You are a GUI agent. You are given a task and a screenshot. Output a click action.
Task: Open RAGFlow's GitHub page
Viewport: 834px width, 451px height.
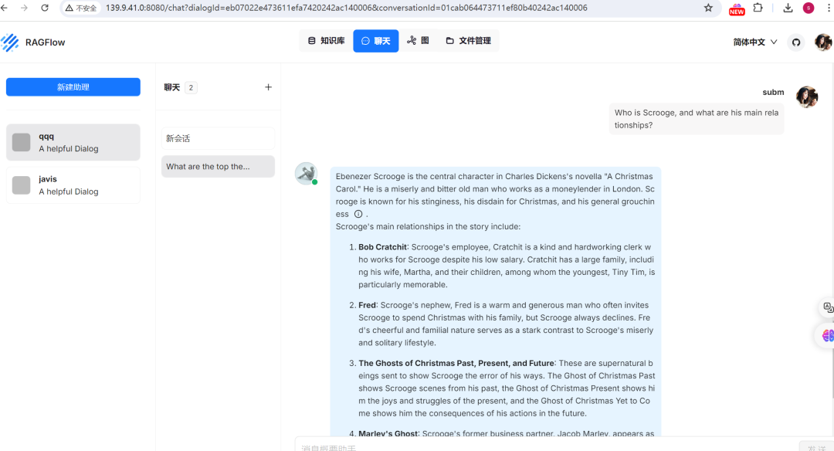(796, 42)
